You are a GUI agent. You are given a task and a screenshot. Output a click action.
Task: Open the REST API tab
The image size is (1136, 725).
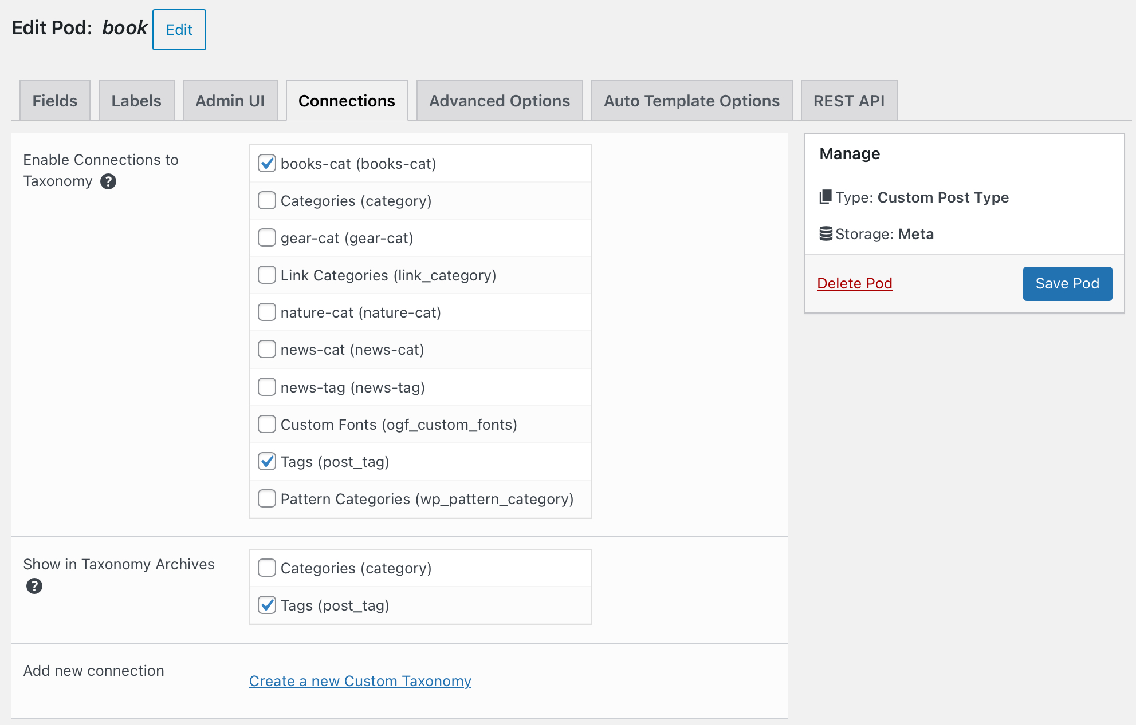click(x=849, y=101)
